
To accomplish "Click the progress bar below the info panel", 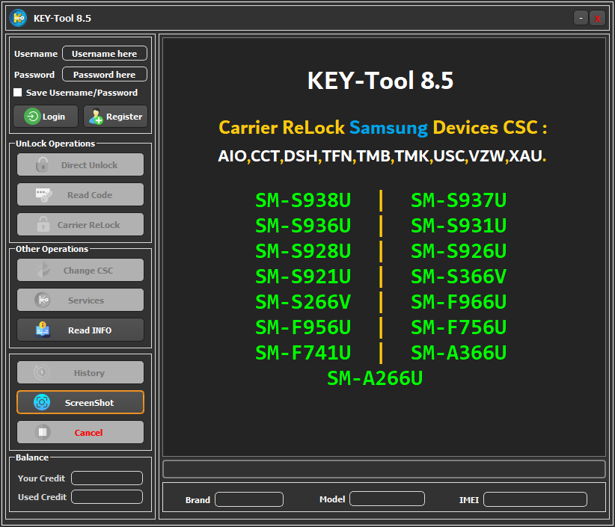I will tap(385, 469).
